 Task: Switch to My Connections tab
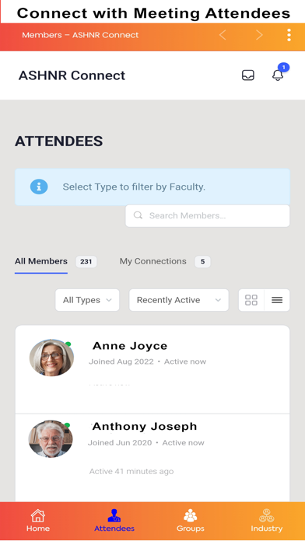[153, 261]
